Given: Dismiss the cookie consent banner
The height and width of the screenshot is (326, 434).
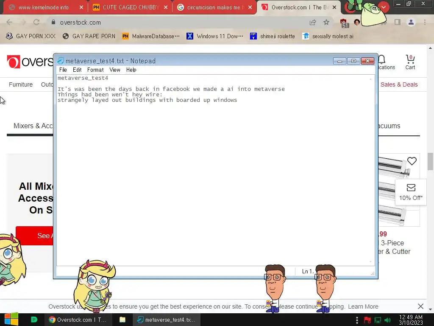Looking at the screenshot, I should coord(420,306).
